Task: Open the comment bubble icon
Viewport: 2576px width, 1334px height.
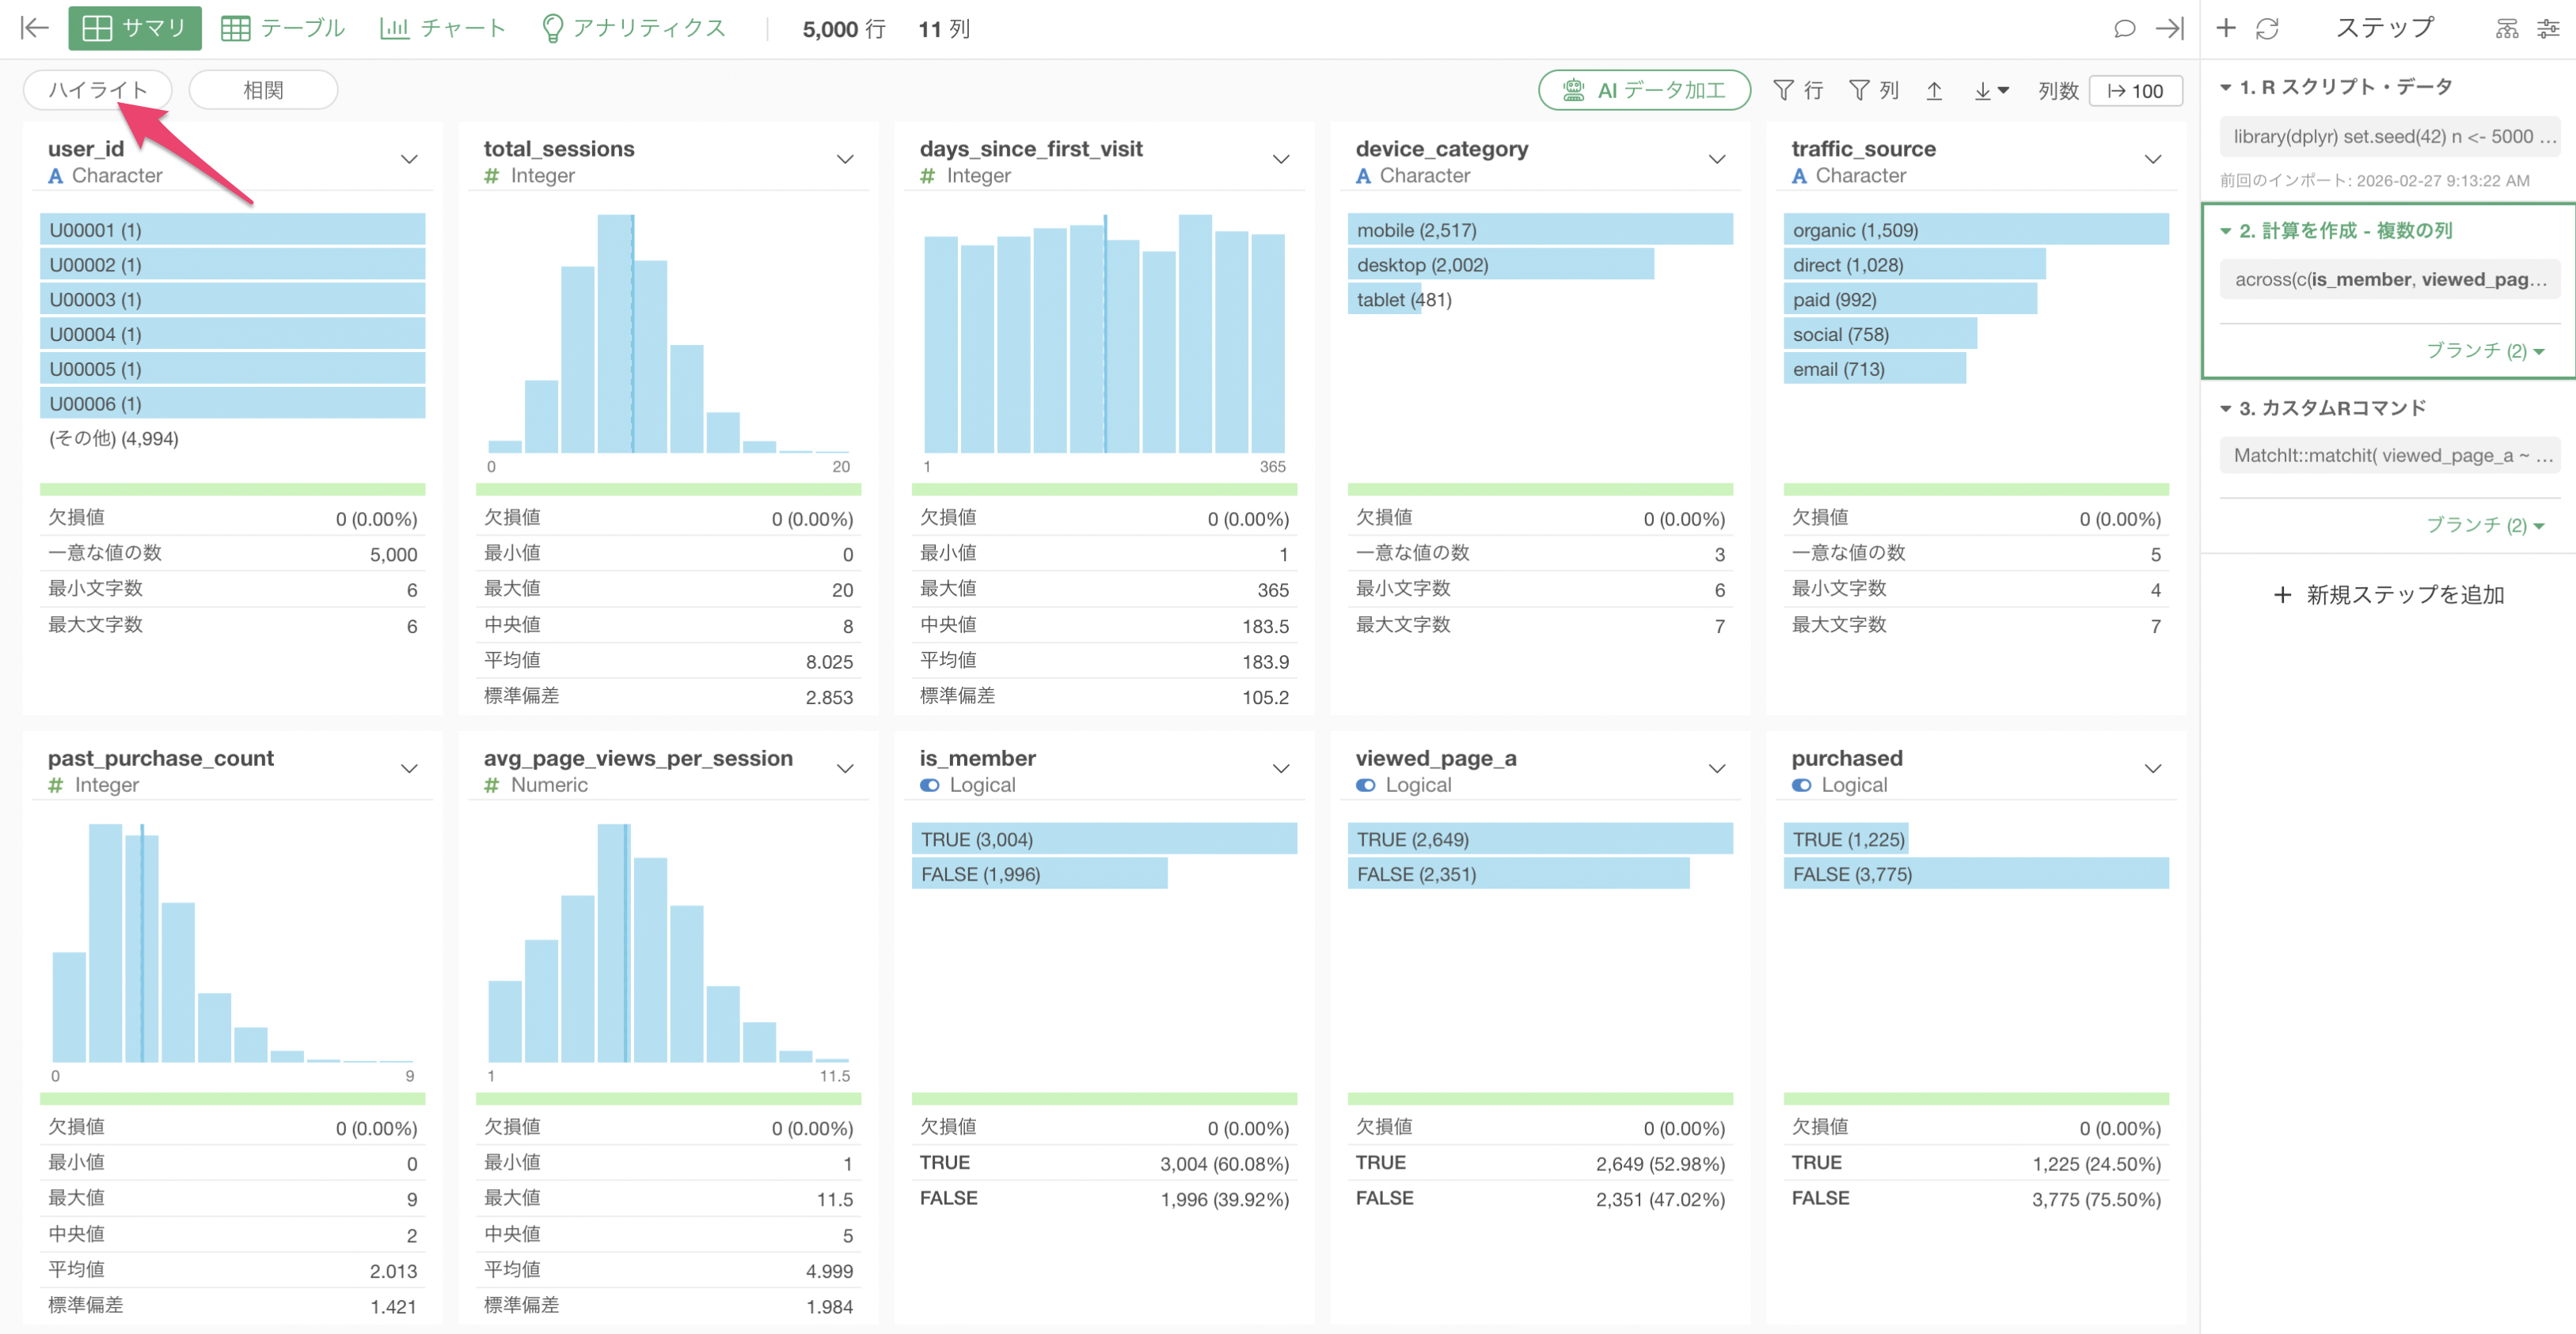Action: 2124,28
